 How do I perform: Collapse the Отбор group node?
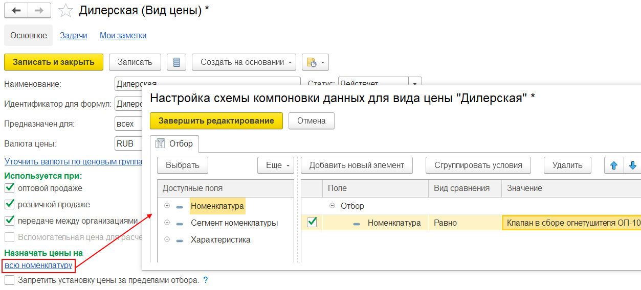(332, 206)
